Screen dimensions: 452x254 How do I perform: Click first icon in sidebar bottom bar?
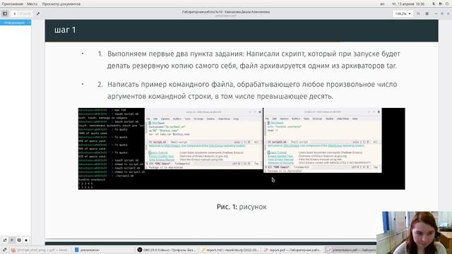point(5,240)
